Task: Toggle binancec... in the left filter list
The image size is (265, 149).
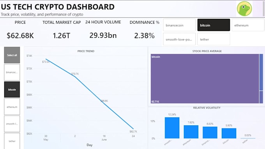Action: click(12, 72)
